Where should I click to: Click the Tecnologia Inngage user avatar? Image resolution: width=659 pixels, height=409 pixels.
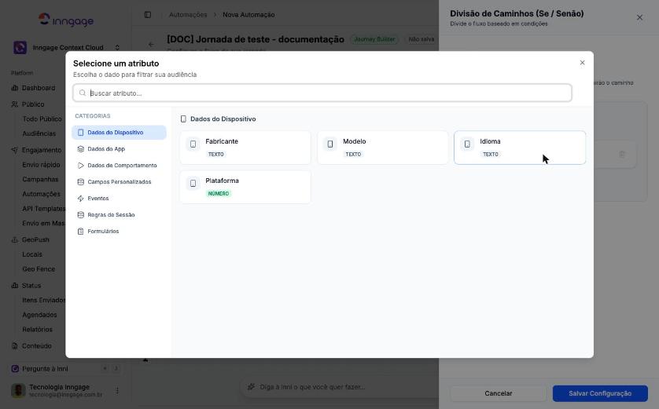coord(18,390)
